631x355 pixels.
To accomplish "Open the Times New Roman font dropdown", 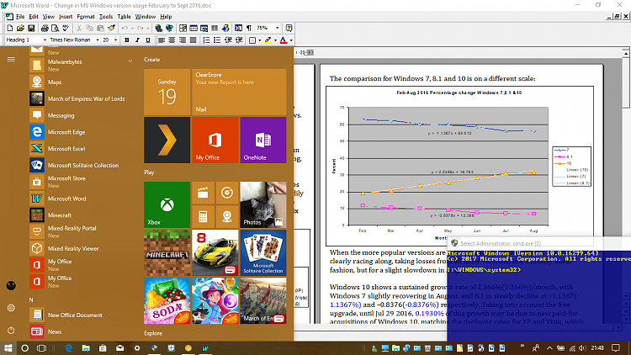I will [97, 40].
